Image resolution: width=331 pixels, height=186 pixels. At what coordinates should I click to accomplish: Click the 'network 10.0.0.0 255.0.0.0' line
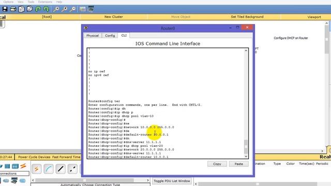(x=131, y=127)
